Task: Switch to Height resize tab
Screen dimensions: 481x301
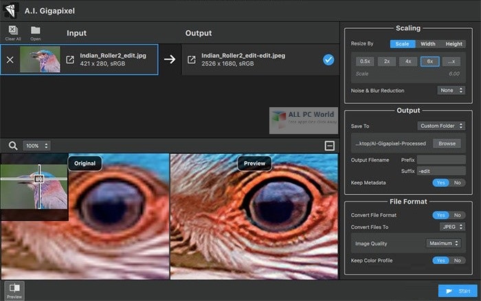Action: point(454,44)
